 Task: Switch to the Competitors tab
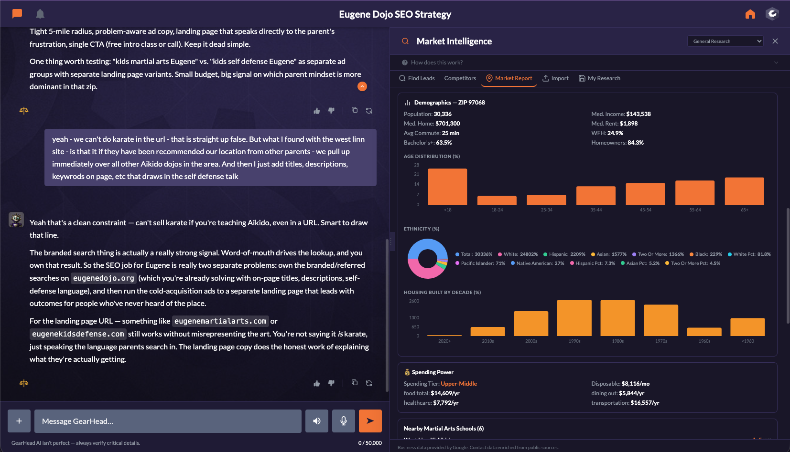(460, 78)
